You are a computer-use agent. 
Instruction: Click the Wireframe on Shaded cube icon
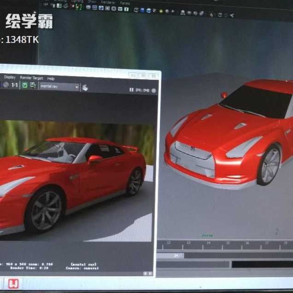pyautogui.click(x=149, y=11)
